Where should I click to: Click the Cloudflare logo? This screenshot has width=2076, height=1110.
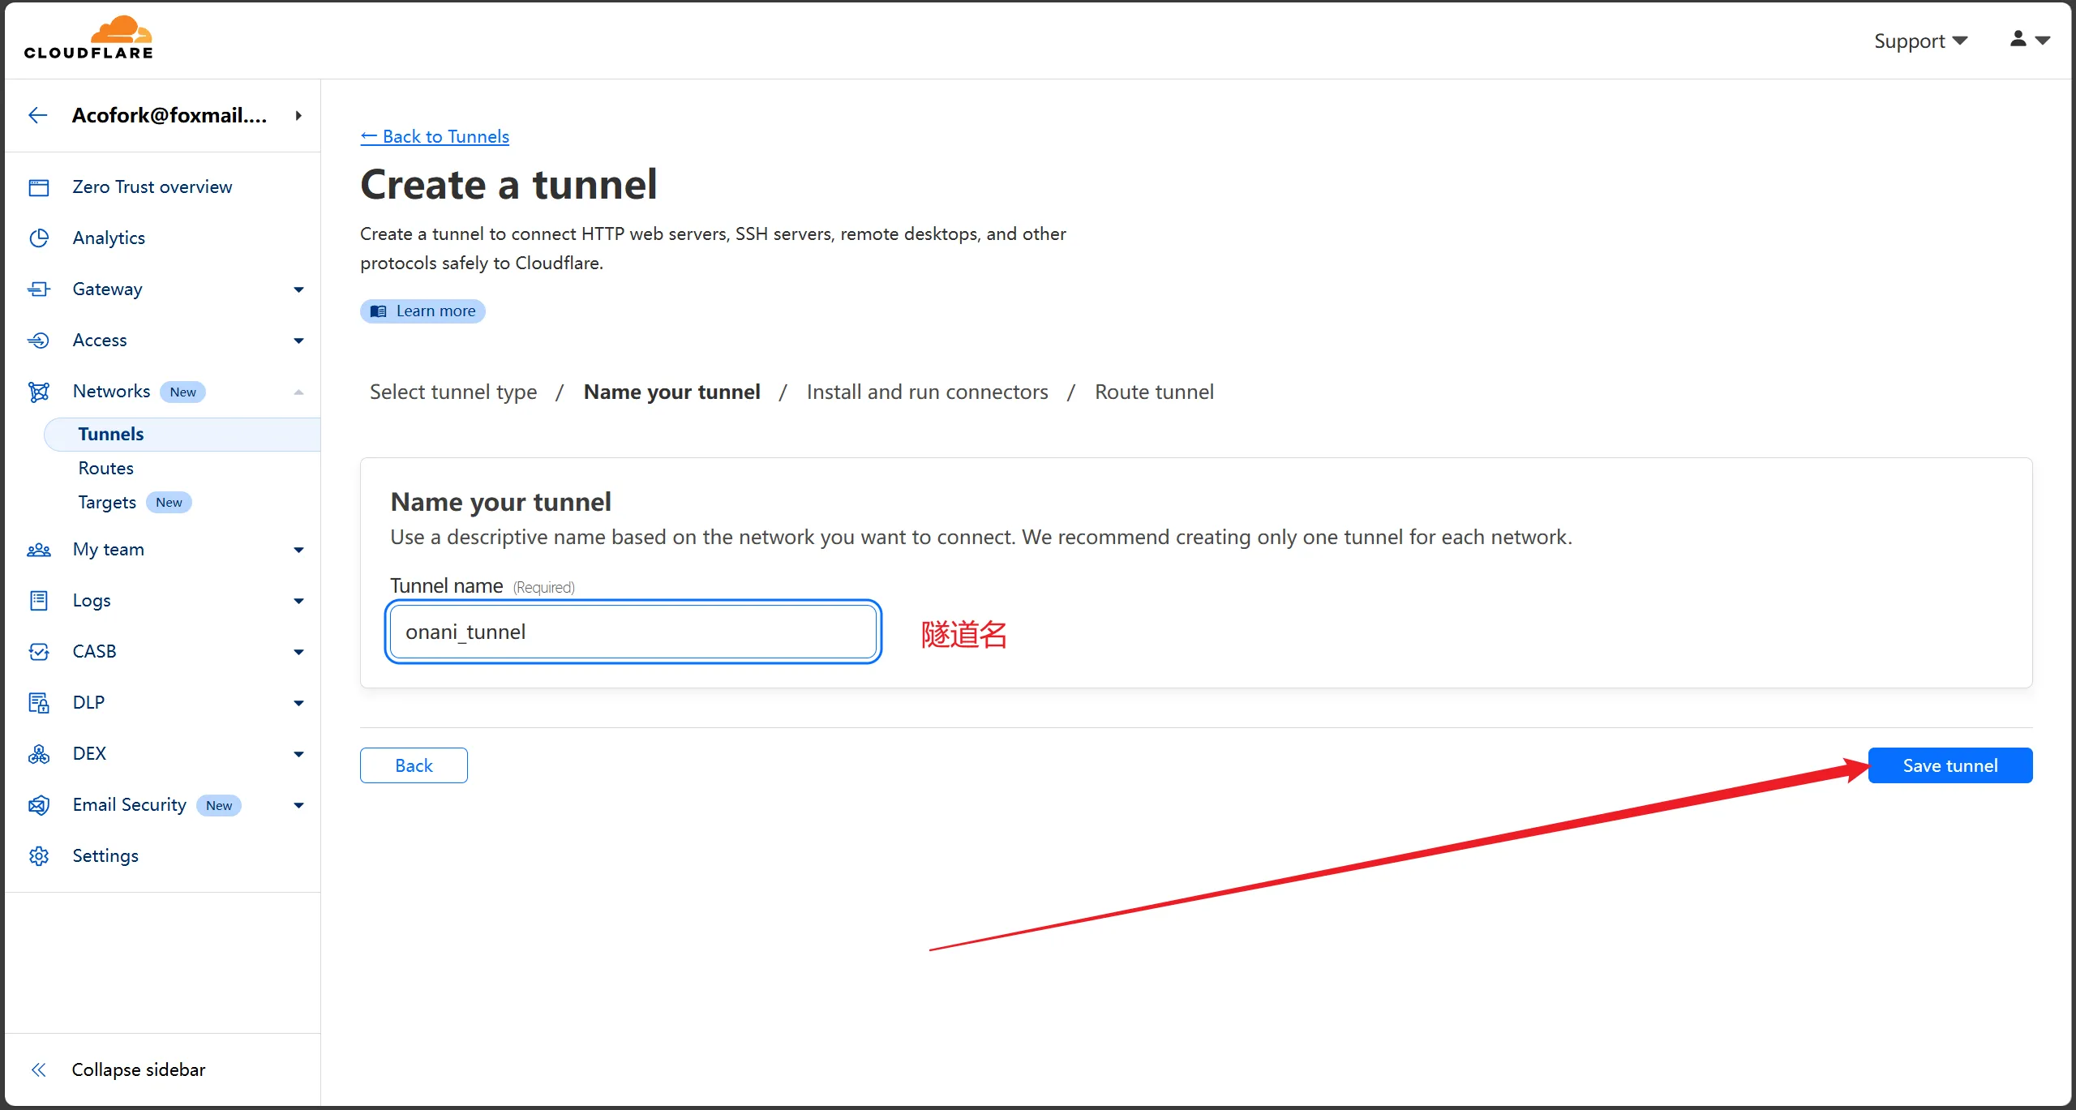point(88,38)
